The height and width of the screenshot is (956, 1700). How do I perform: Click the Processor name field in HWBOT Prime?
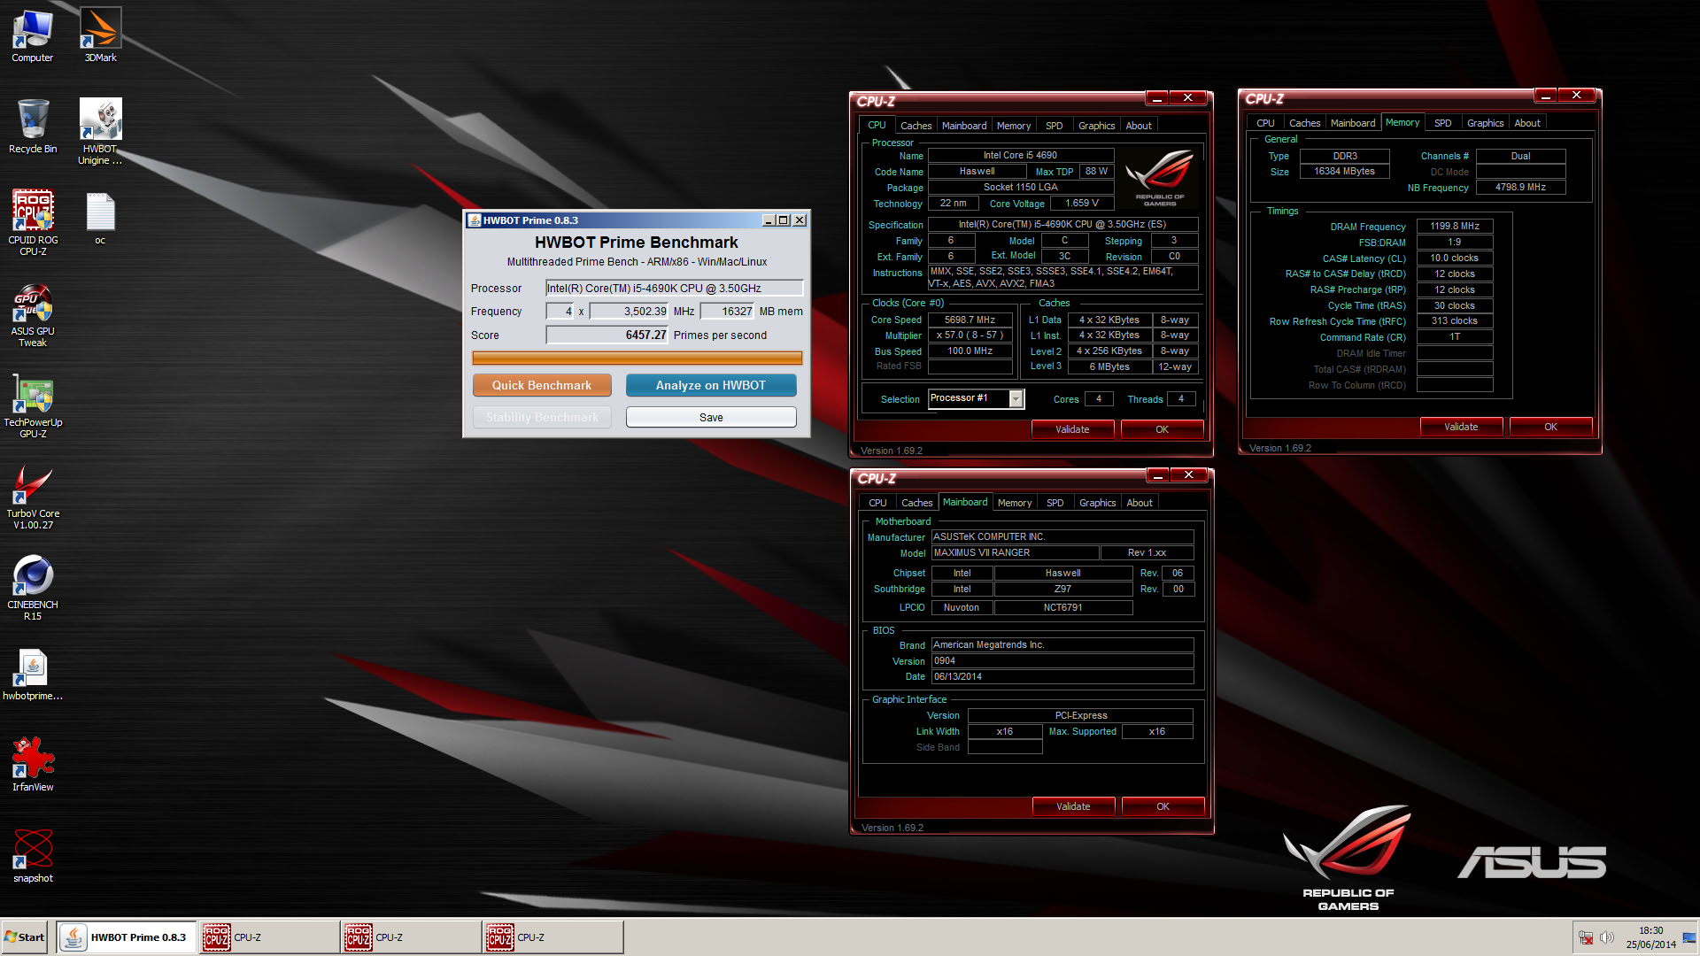click(674, 289)
